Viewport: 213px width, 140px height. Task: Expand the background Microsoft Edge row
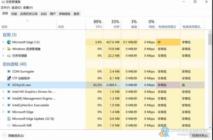(3, 112)
